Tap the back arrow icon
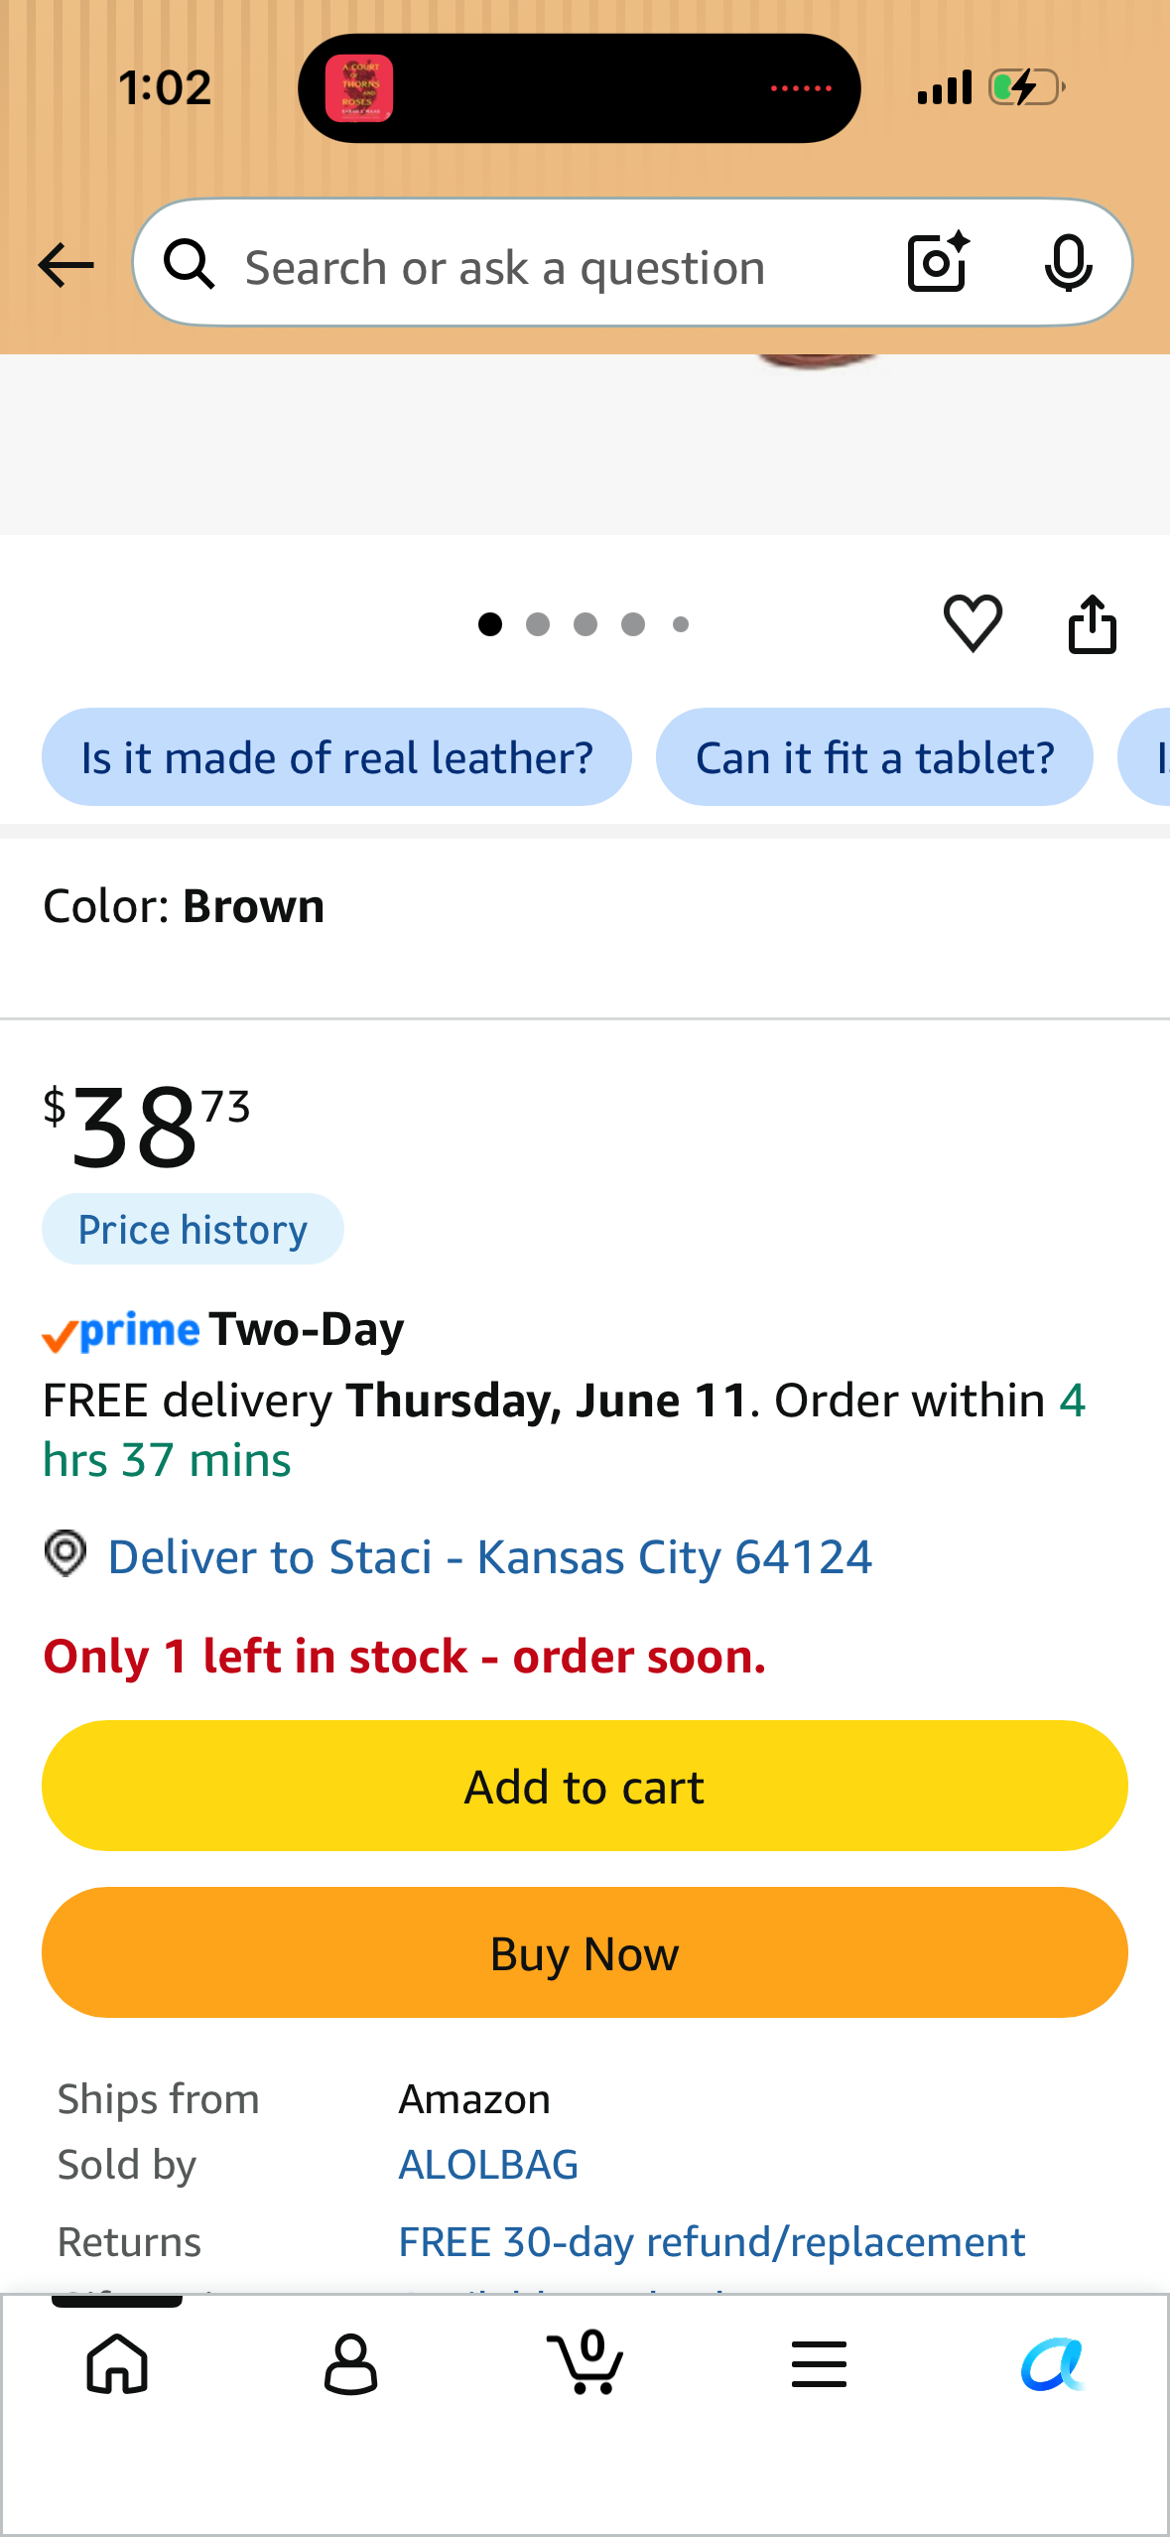This screenshot has height=2537, width=1170. [65, 265]
